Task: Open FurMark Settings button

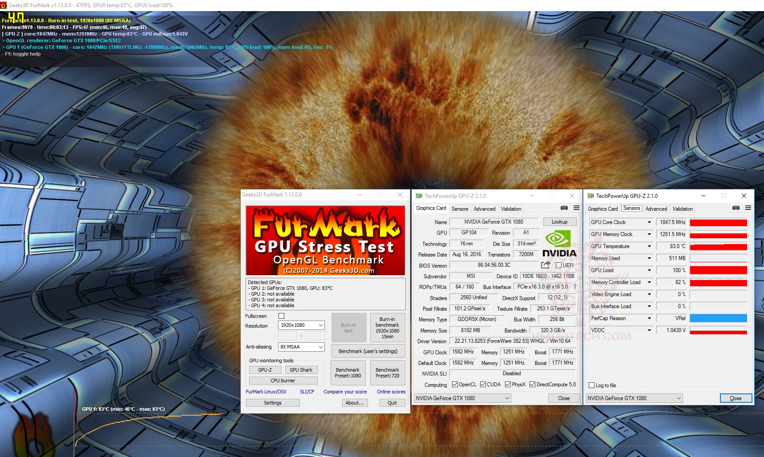Action: pyautogui.click(x=273, y=403)
